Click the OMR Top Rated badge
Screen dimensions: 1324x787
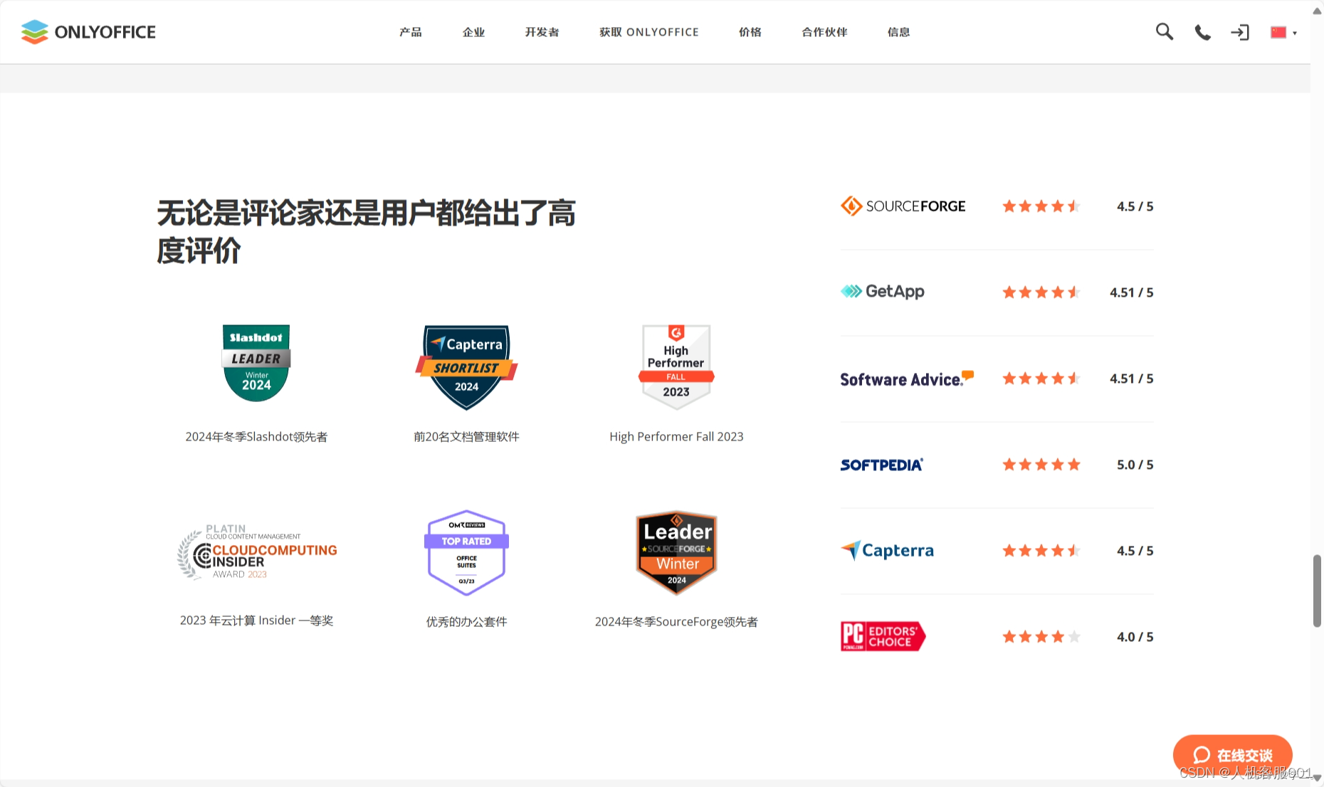466,552
